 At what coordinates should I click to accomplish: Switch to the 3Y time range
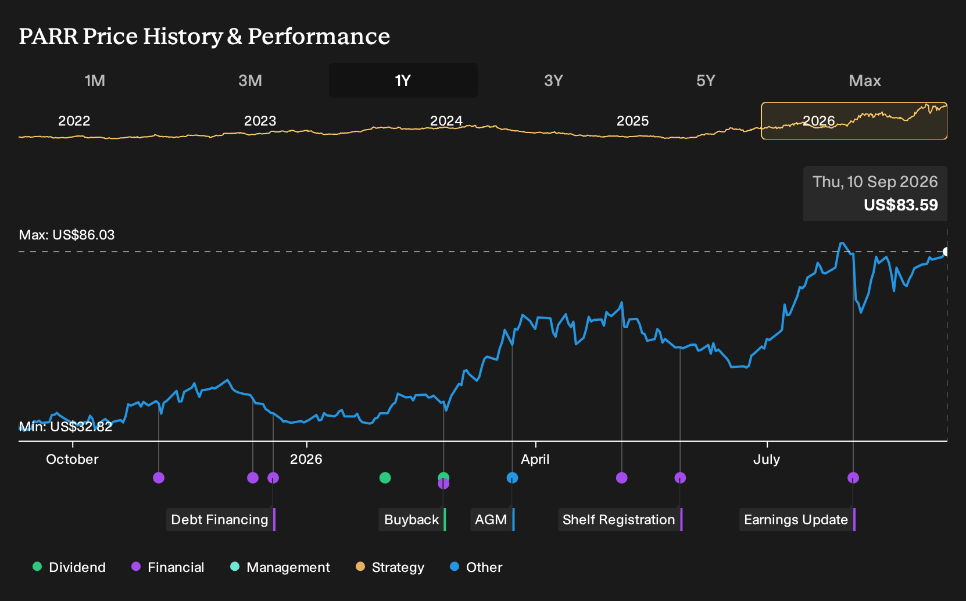click(553, 80)
